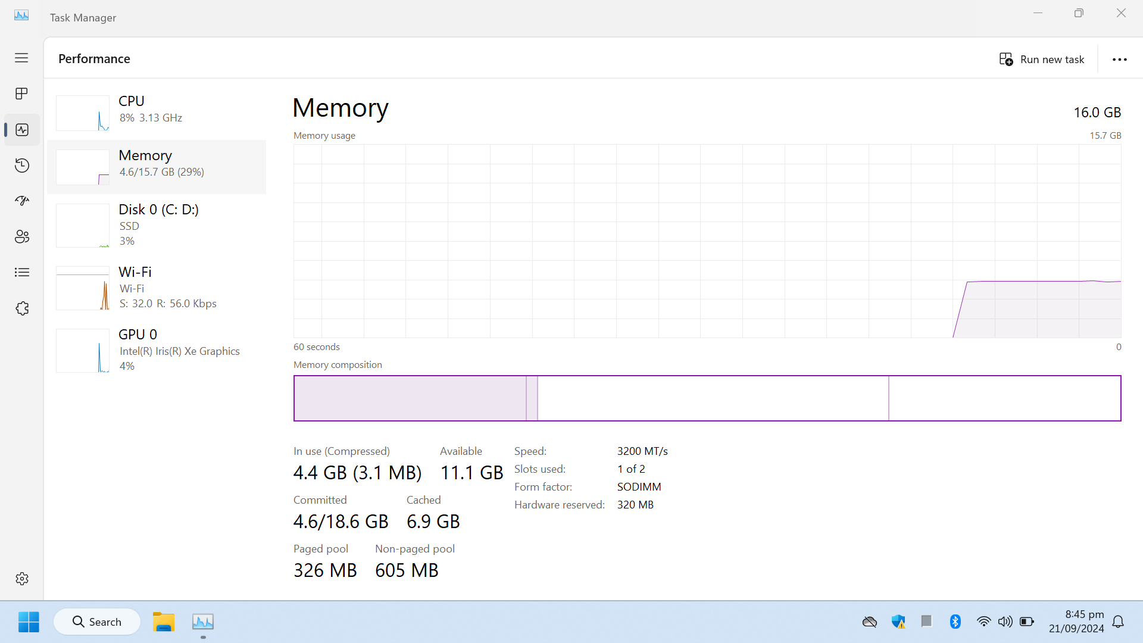
Task: Open the Users page icon
Action: pos(22,236)
